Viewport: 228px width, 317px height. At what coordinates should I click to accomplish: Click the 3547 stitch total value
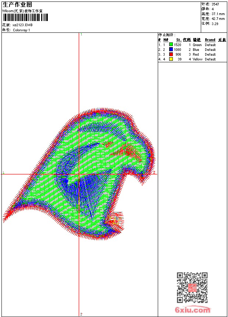[215, 4]
